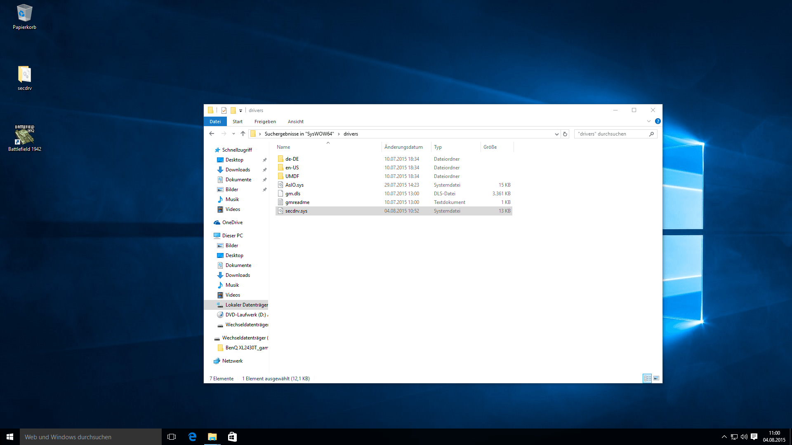This screenshot has width=792, height=445.
Task: Sort files by the Änderungsdatum column
Action: pyautogui.click(x=403, y=147)
